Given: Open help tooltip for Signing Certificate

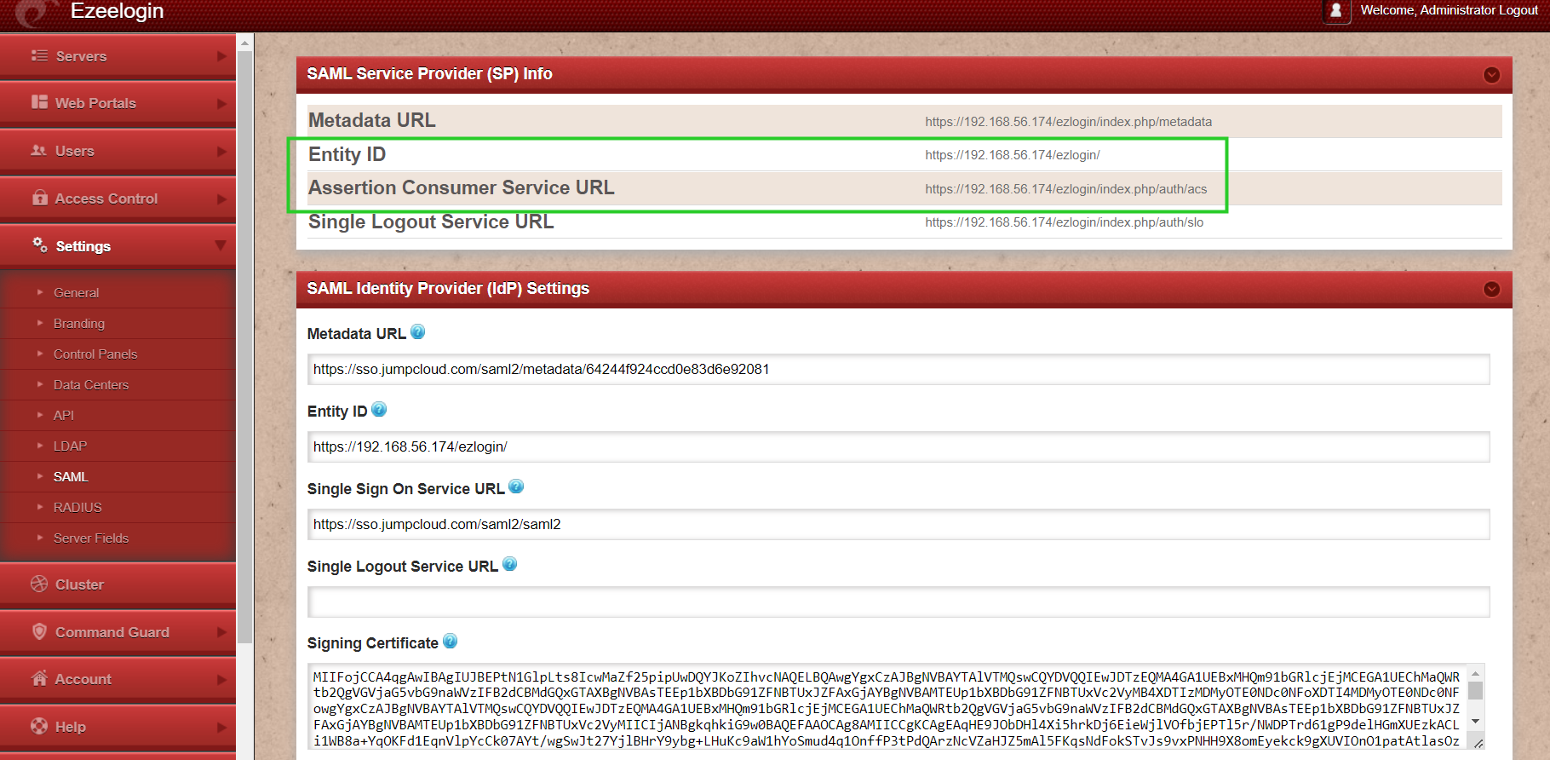Looking at the screenshot, I should [450, 642].
